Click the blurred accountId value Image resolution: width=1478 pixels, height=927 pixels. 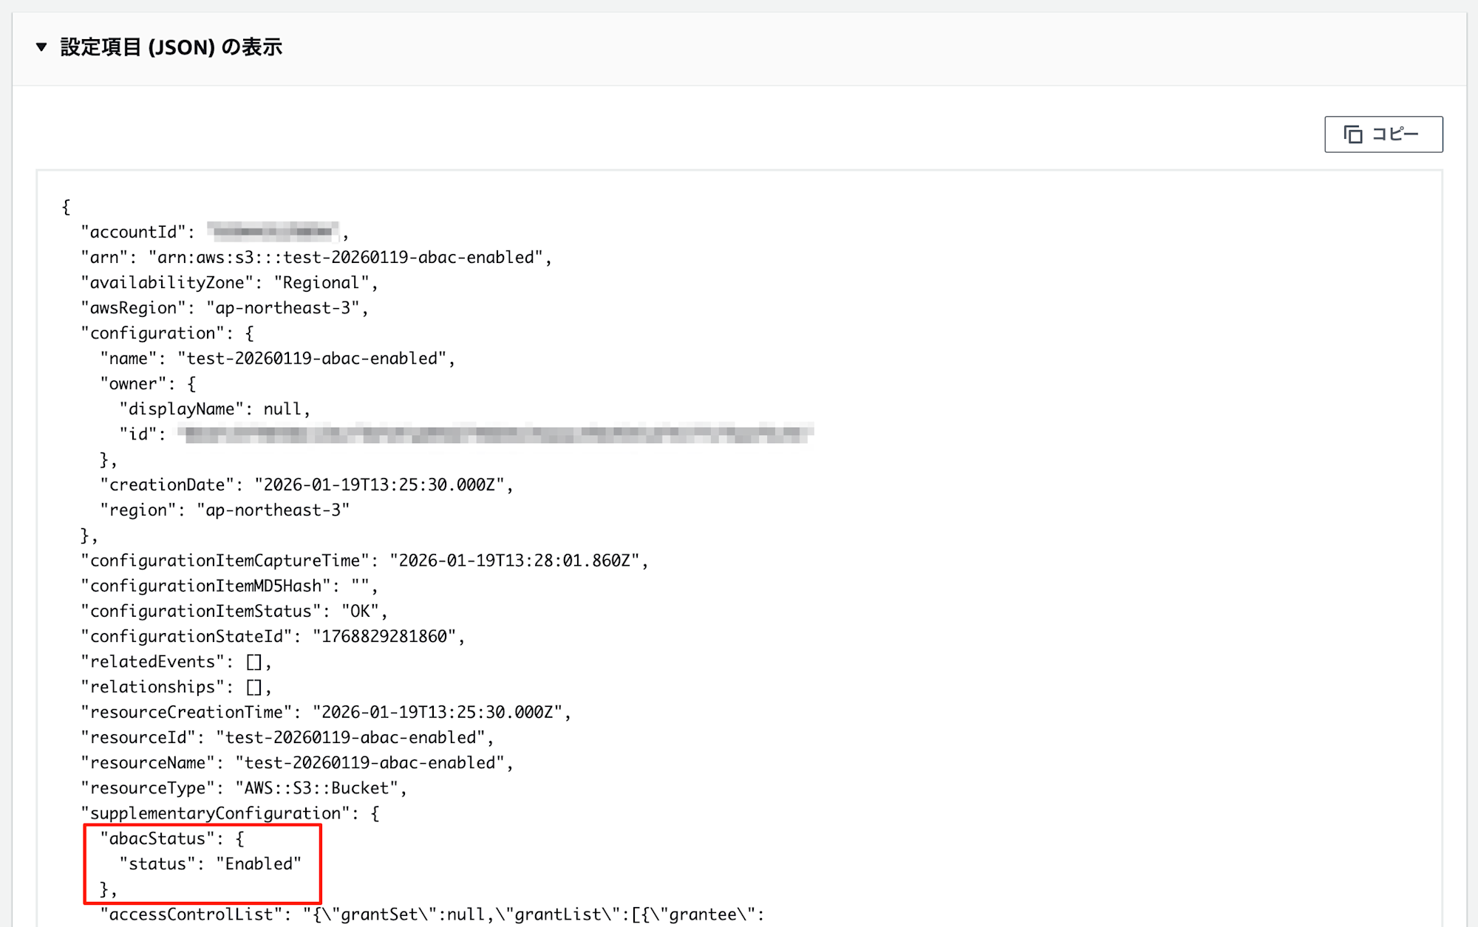(273, 232)
